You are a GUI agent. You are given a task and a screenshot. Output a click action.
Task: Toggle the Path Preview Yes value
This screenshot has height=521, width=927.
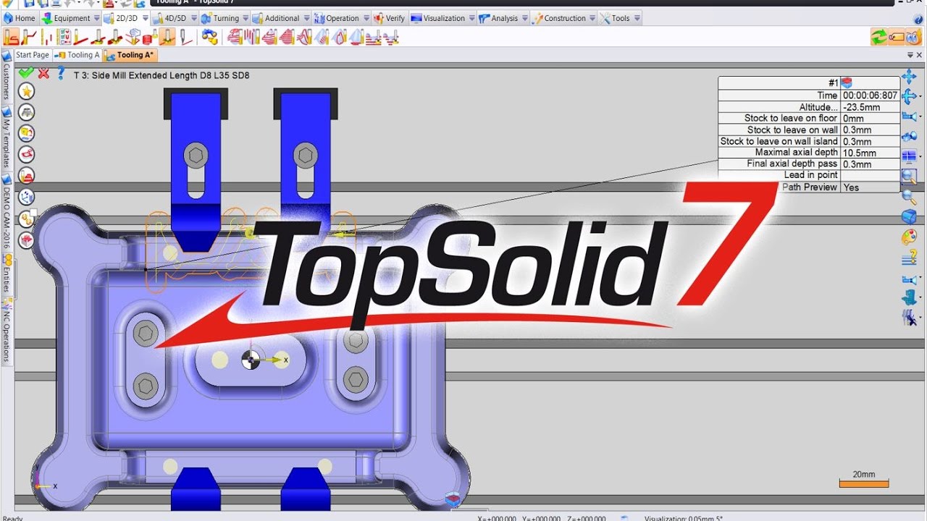pos(871,187)
